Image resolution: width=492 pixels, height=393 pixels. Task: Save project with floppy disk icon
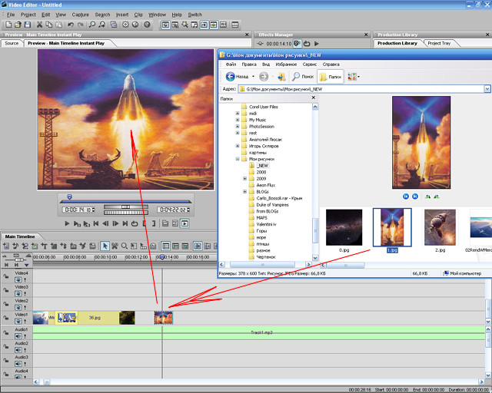click(28, 25)
